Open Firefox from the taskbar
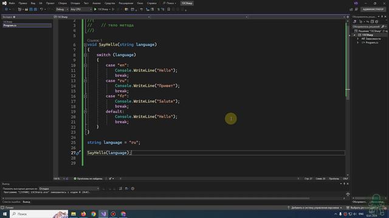Screen dimensions: 389x218 [x=83, y=214]
